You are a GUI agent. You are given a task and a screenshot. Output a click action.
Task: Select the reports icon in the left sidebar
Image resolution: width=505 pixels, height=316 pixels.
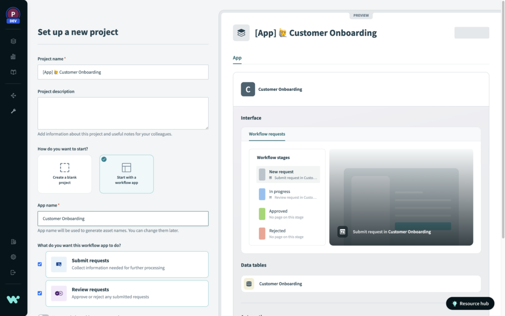click(13, 56)
